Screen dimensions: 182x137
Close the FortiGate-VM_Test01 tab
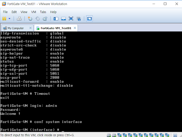75,28
